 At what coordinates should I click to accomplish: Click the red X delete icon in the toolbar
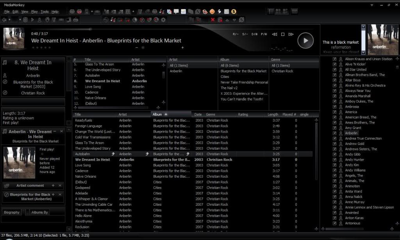click(x=212, y=19)
